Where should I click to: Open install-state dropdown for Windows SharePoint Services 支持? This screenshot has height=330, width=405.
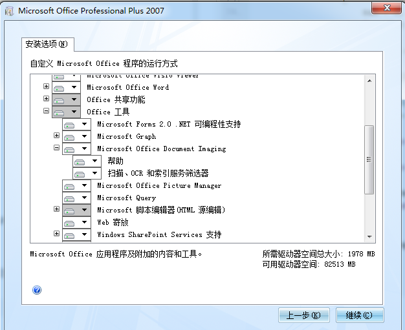(76, 235)
